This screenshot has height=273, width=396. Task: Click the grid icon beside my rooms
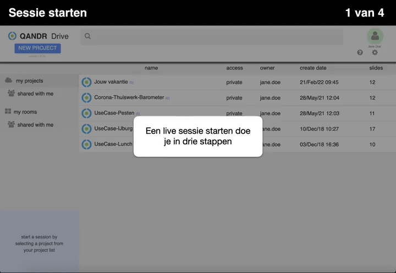pos(8,111)
